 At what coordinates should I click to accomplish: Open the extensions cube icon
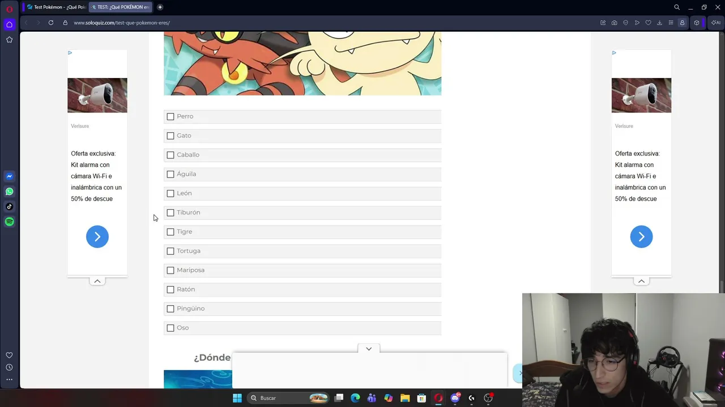tap(697, 23)
